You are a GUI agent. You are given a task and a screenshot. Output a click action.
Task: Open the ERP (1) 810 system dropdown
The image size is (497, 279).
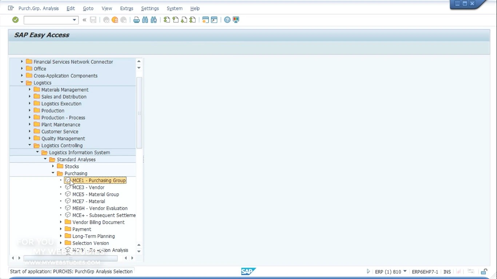coord(405,271)
